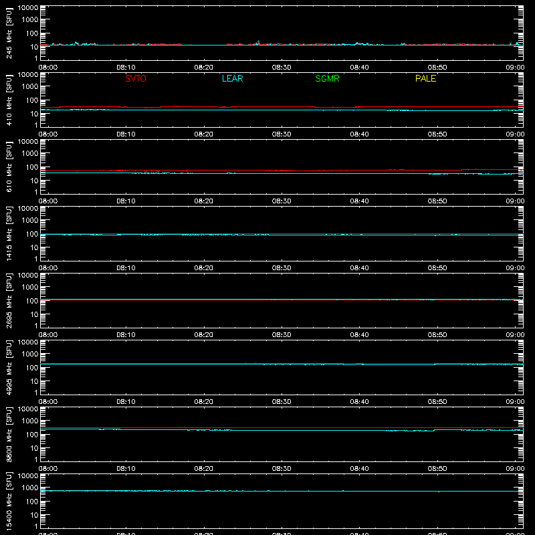This screenshot has width=535, height=535.
Task: Select the 245 MHz [SFU] axis title
Action: [9, 33]
